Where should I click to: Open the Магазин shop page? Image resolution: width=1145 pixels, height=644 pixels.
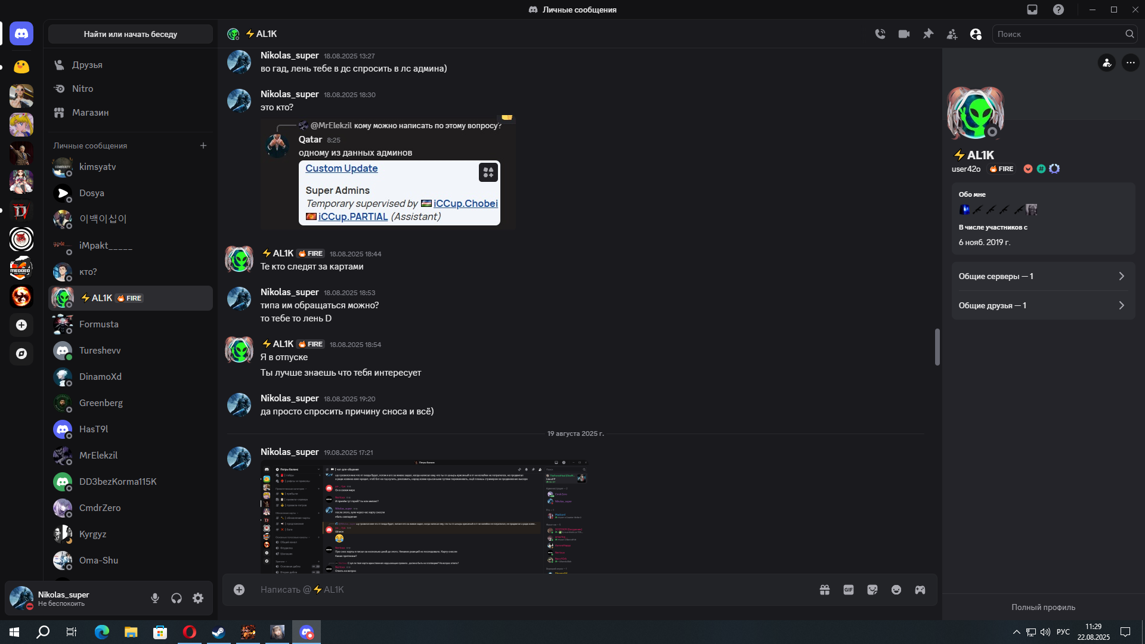click(x=131, y=112)
